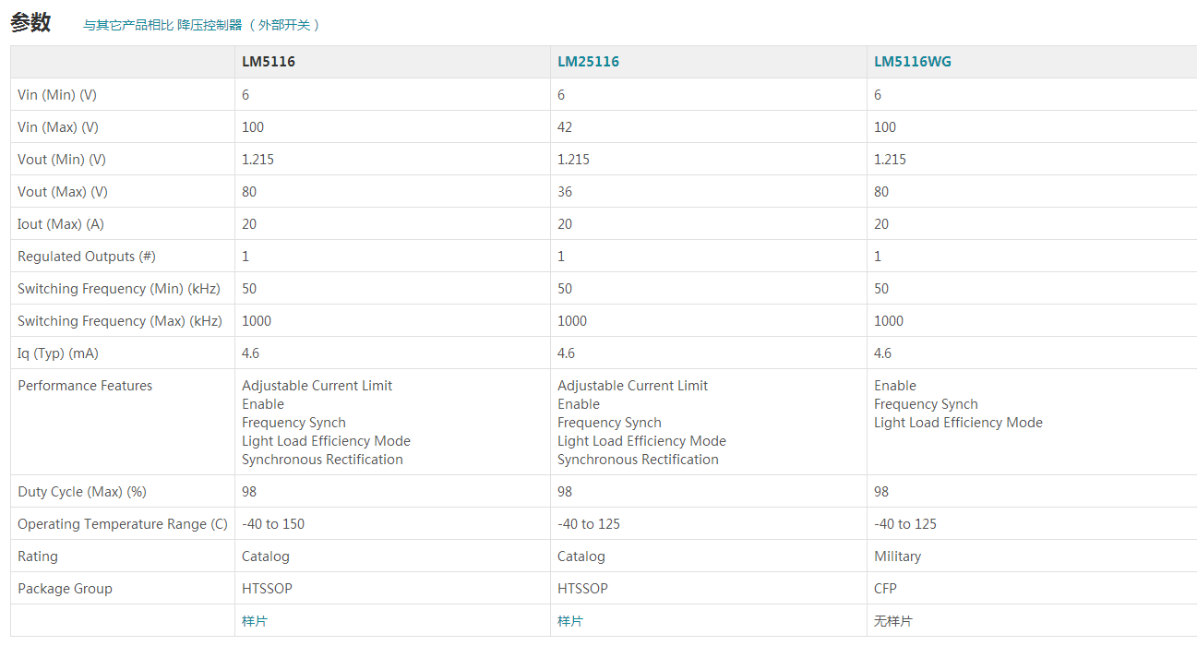
Task: Select Vin (Max) value 100 for LM5116
Action: (x=253, y=127)
